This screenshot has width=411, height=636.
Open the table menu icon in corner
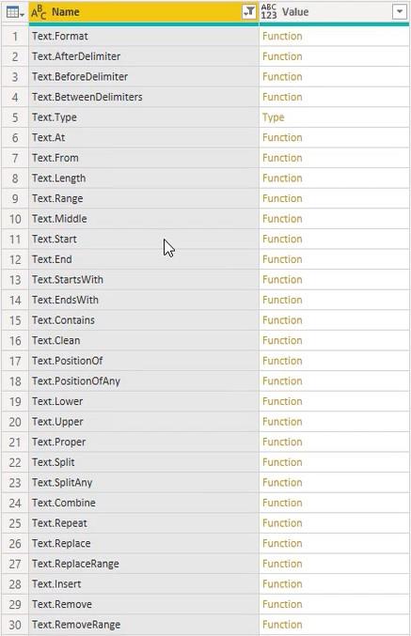click(x=15, y=12)
